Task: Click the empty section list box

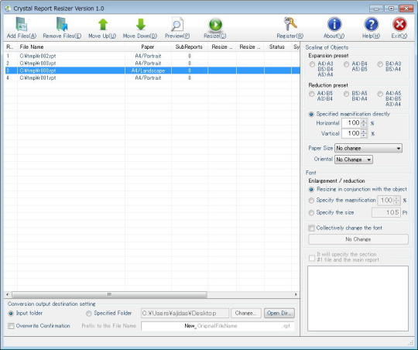Action: coord(358,298)
